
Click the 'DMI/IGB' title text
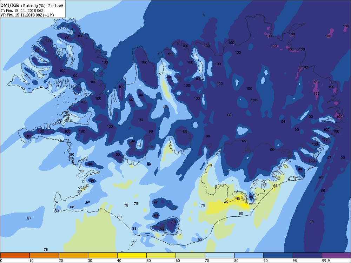pos(9,5)
